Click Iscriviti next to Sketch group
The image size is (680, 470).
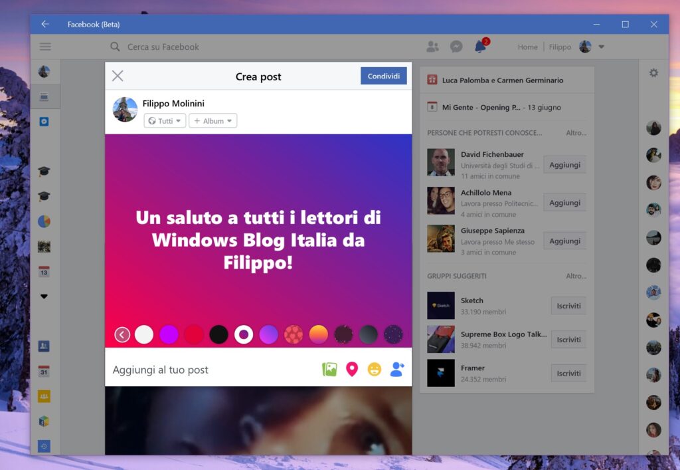[x=568, y=306]
